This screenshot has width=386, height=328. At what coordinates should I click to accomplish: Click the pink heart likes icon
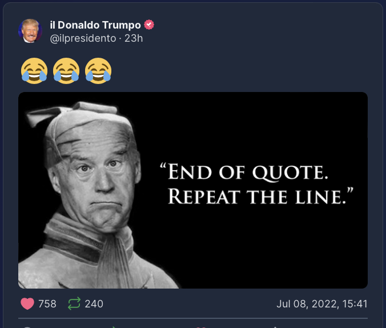27,303
